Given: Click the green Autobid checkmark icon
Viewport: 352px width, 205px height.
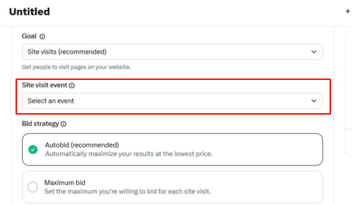Looking at the screenshot, I should [33, 149].
